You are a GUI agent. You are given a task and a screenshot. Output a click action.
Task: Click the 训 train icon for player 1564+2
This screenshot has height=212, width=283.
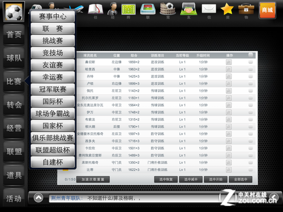tap(229, 105)
